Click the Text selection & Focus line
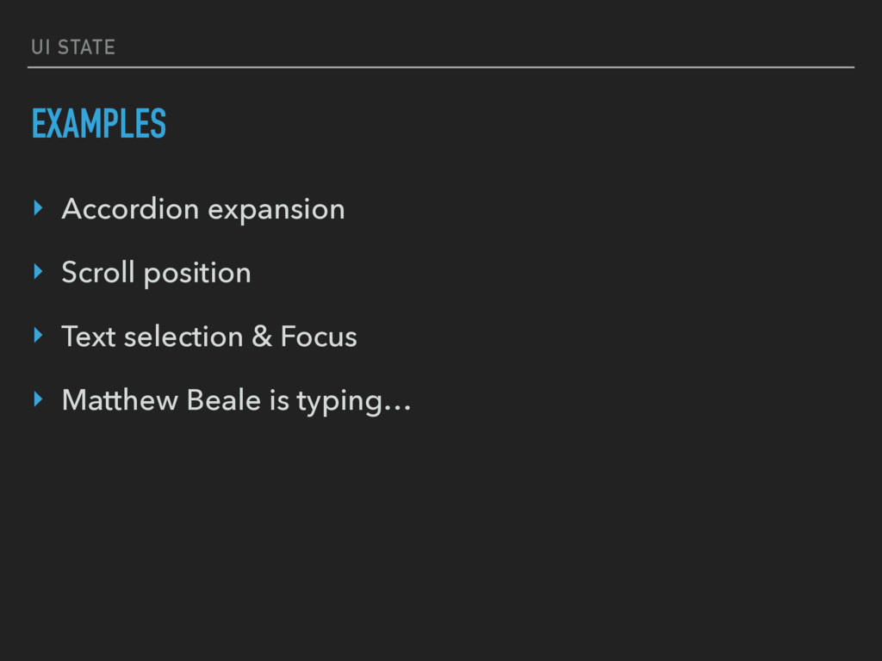 click(x=209, y=337)
